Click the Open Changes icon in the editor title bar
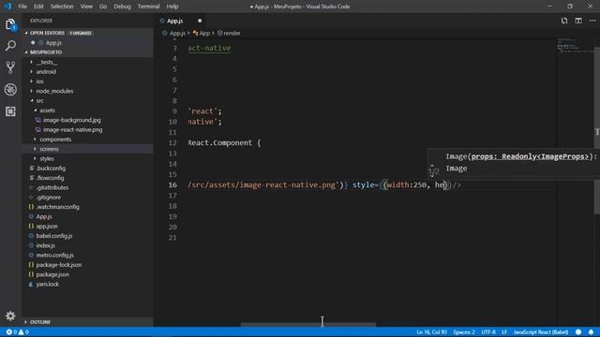 click(564, 21)
